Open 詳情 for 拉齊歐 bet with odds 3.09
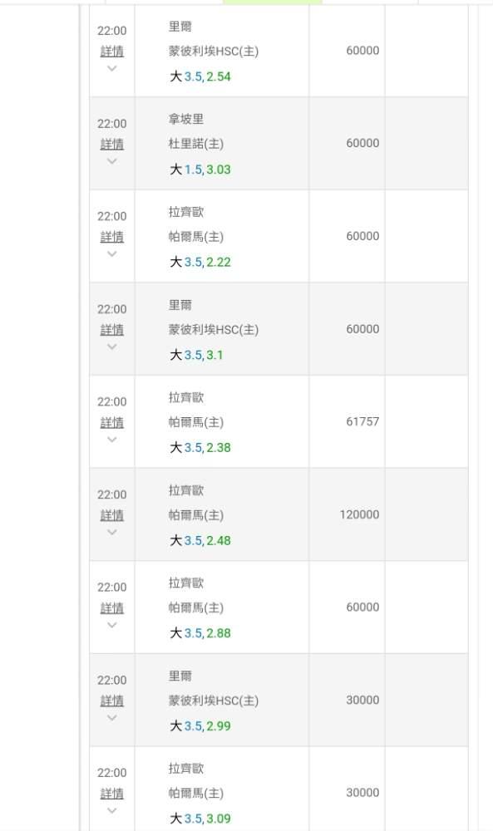 pyautogui.click(x=112, y=794)
